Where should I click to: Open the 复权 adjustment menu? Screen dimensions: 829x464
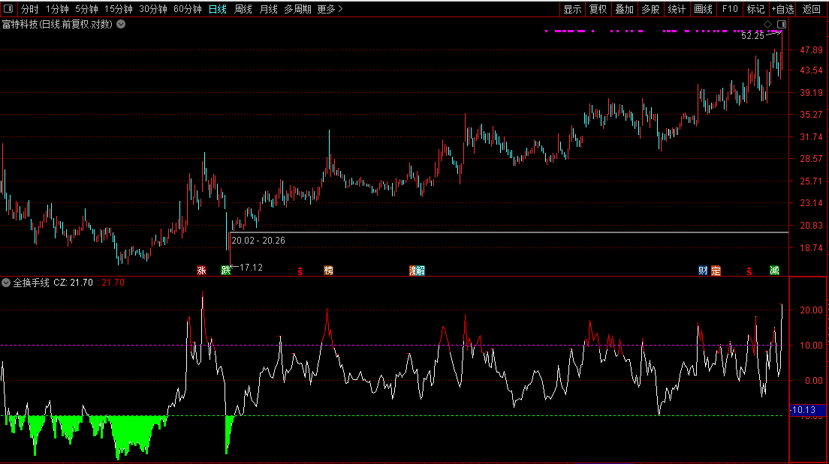click(x=598, y=9)
